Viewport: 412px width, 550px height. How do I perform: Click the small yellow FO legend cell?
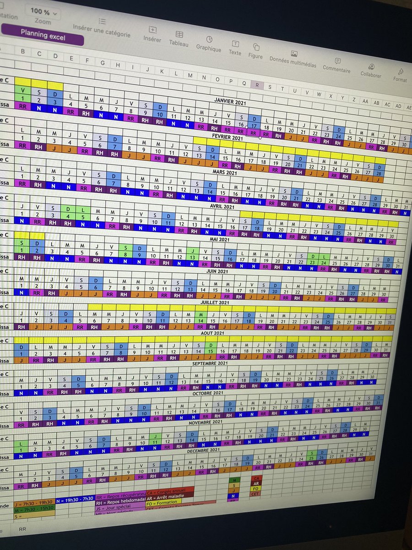256,489
